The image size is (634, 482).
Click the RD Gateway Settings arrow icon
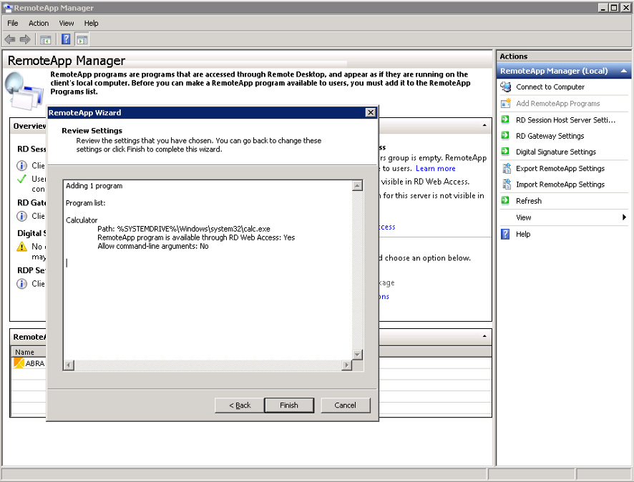506,136
